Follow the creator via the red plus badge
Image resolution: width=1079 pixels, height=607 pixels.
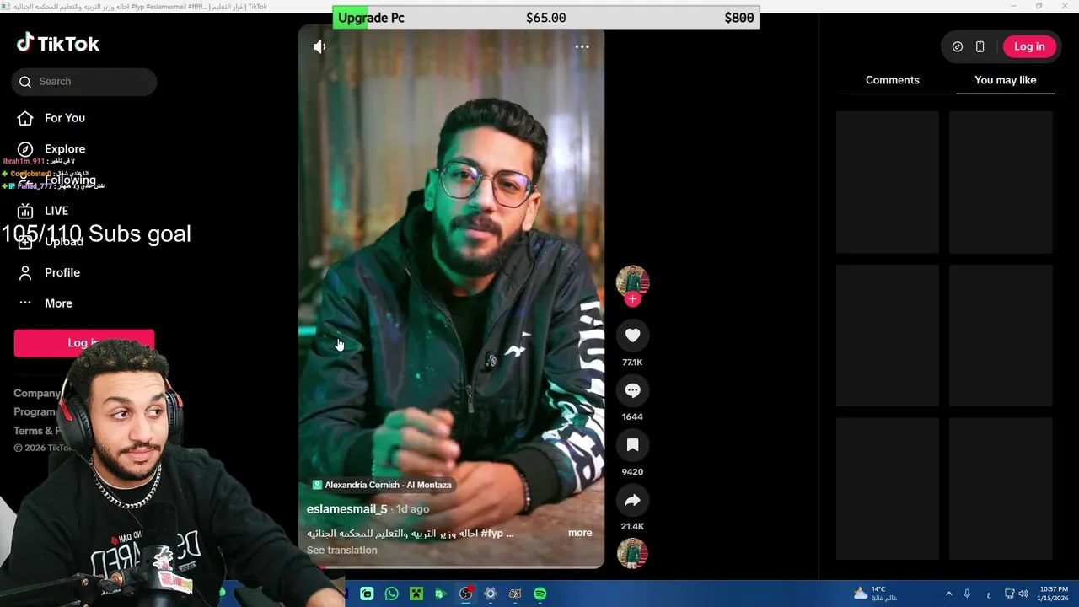point(632,299)
